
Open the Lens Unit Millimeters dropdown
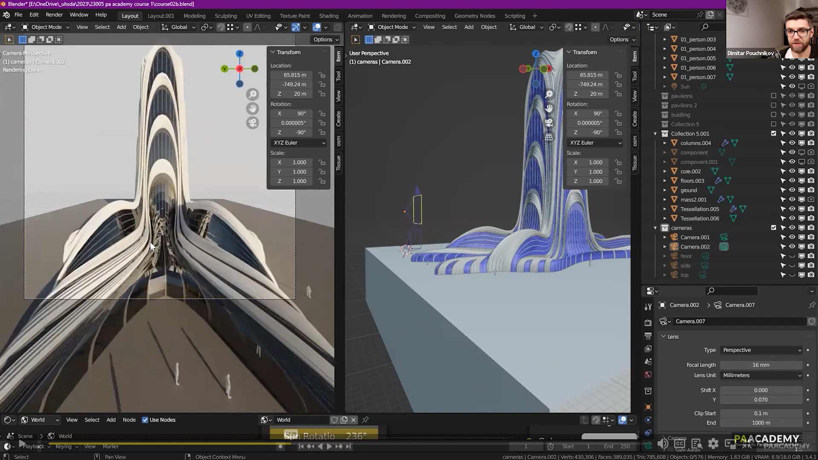(761, 375)
